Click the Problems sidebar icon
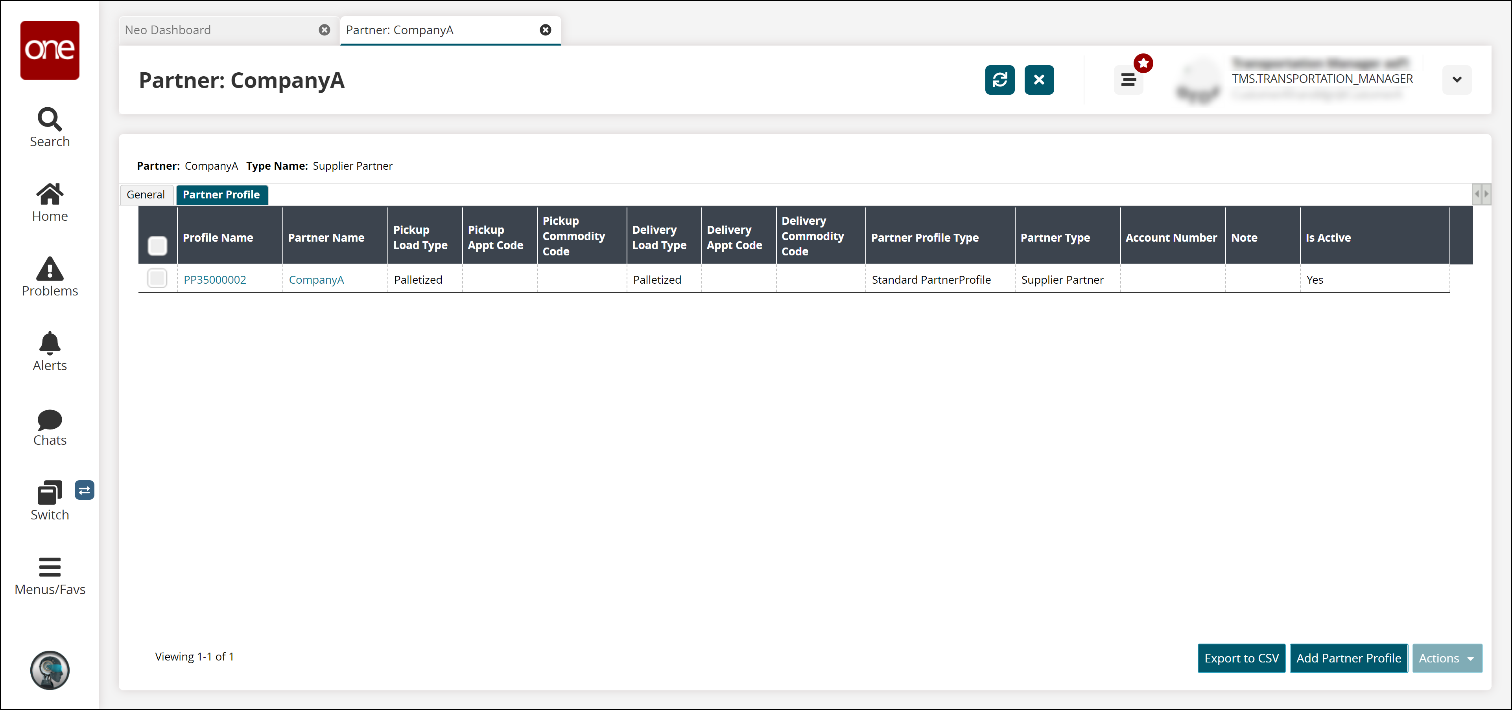Screen dimensions: 1512x710 coord(49,275)
